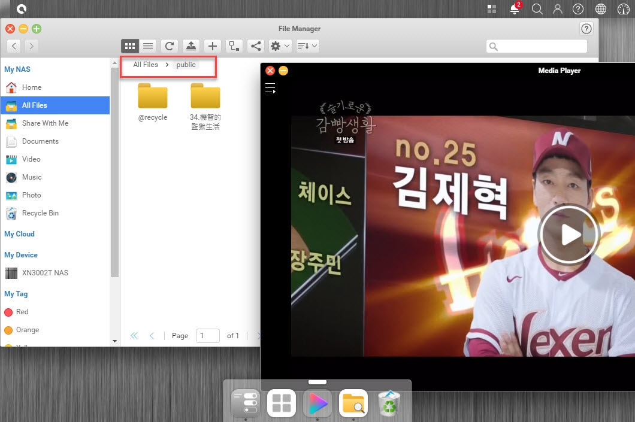
Task: Go back with the left arrow
Action: click(14, 46)
